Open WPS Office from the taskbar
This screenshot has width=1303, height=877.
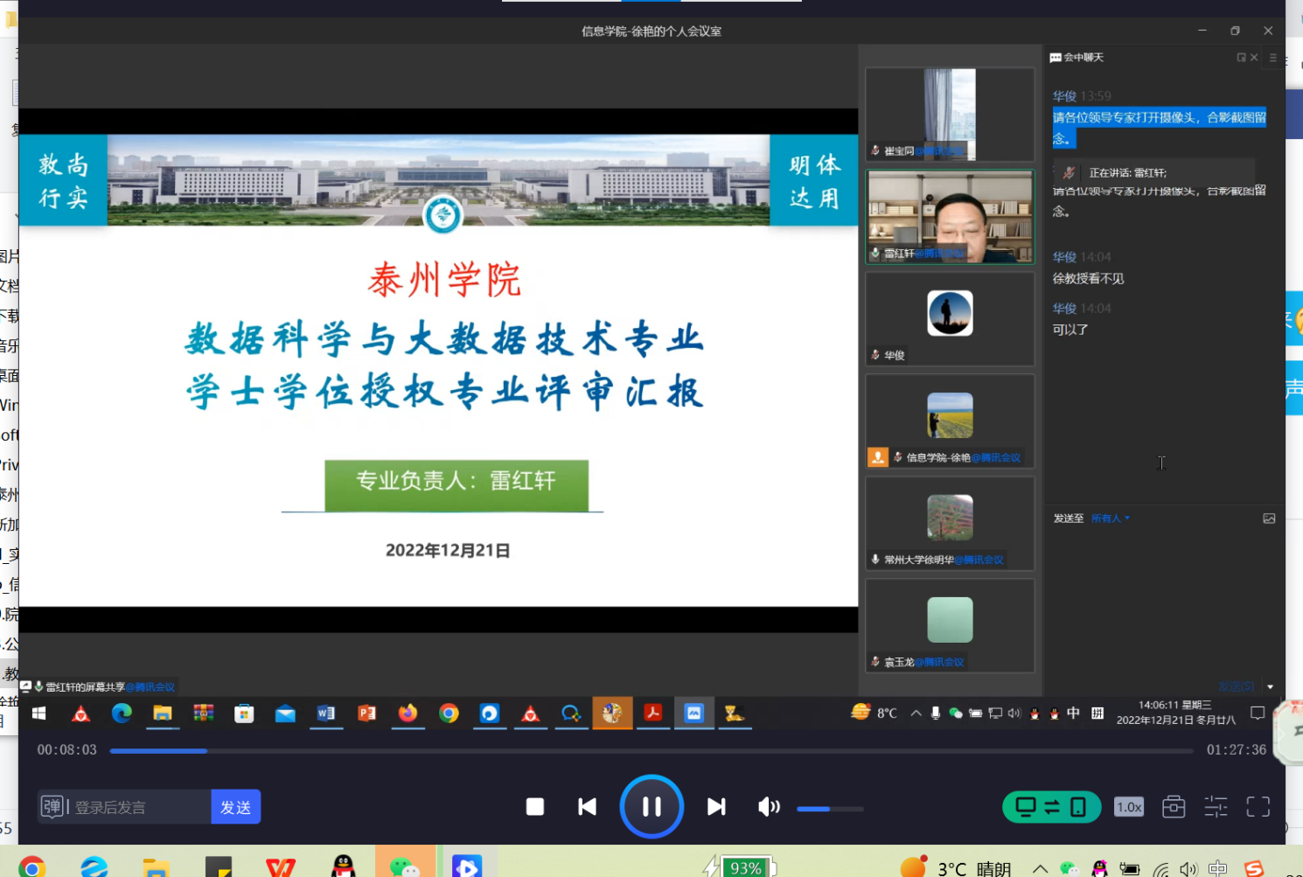coord(280,867)
